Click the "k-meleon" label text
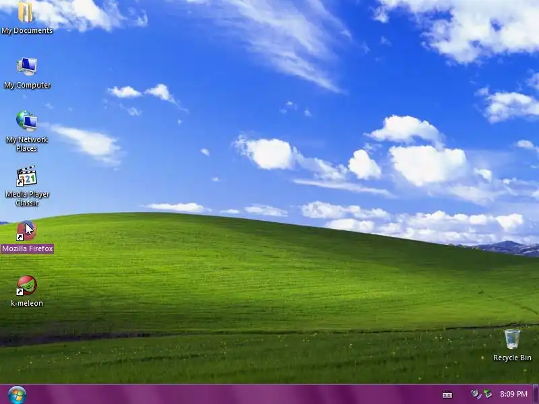539x404 pixels. pyautogui.click(x=27, y=303)
